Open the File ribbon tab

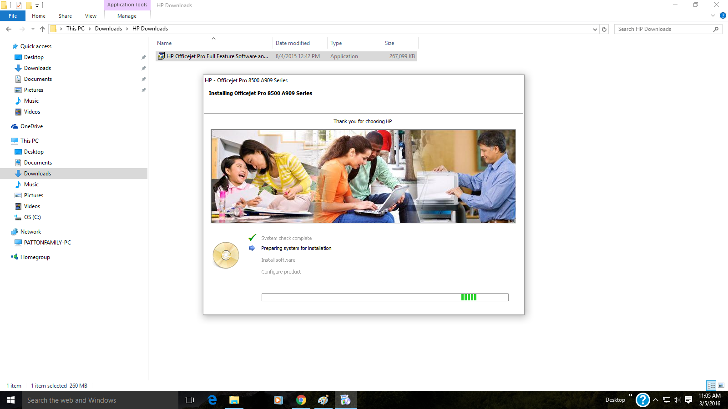pos(13,16)
